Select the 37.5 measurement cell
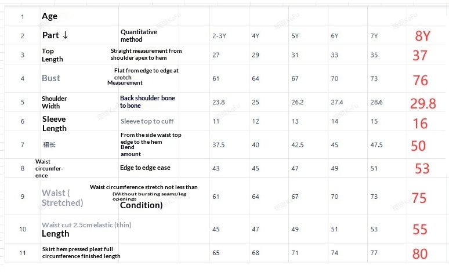This screenshot has height=272, width=449. [219, 145]
